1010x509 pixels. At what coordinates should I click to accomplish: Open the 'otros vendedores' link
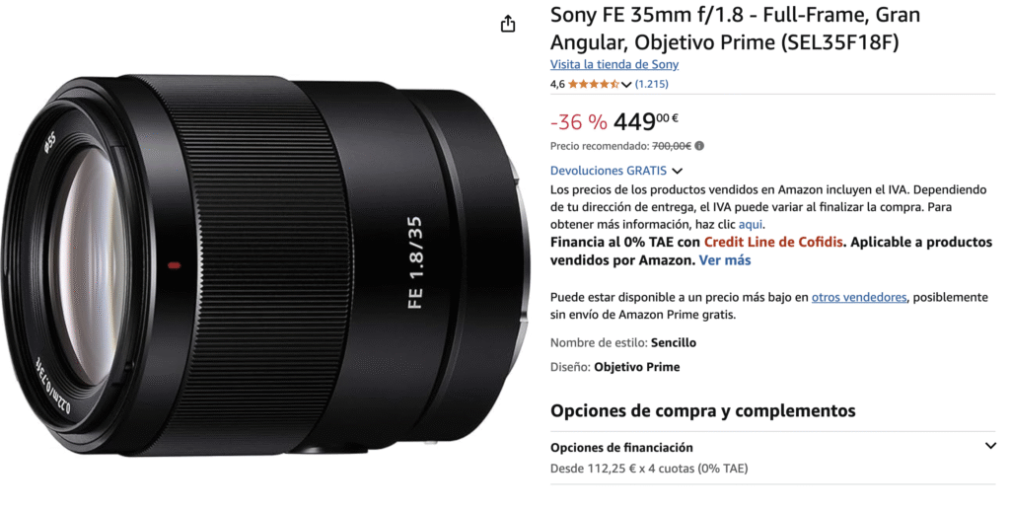click(x=859, y=297)
